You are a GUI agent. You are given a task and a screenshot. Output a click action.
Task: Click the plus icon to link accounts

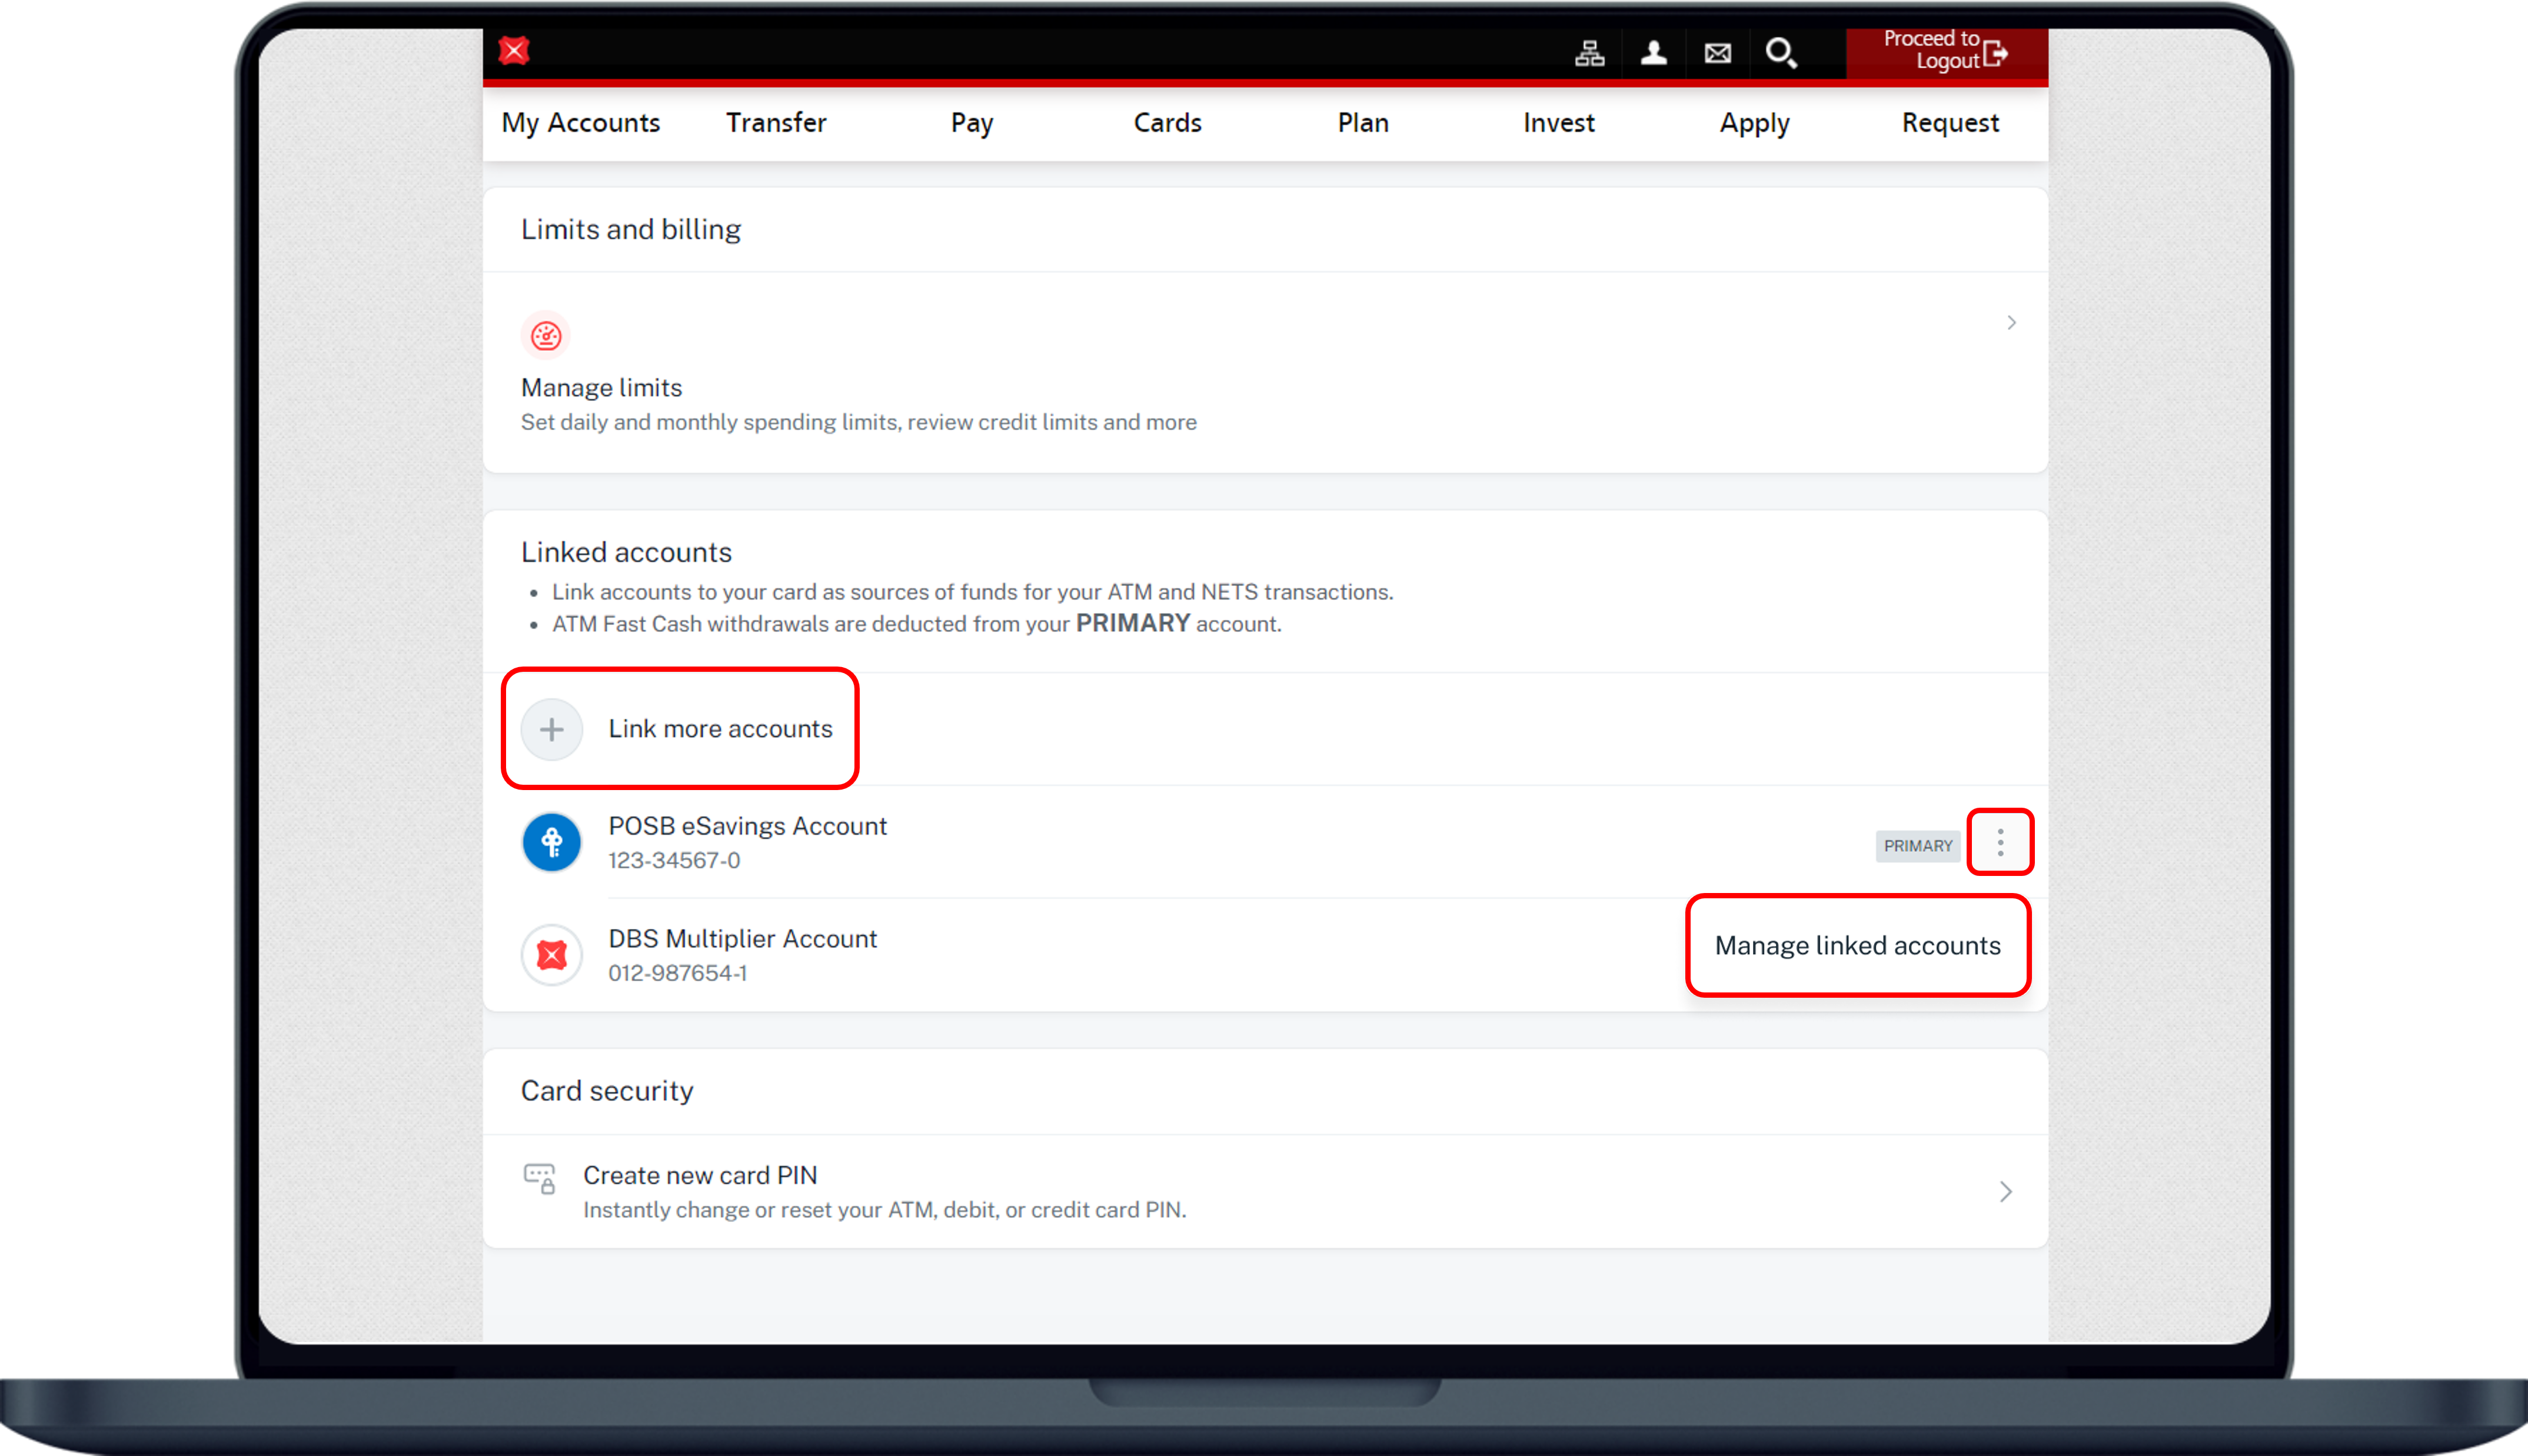click(551, 729)
